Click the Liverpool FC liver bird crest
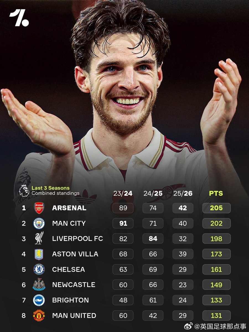 (x=39, y=238)
